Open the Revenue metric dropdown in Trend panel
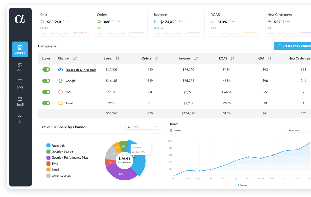The width and height of the screenshot is (311, 197). pyautogui.click(x=299, y=131)
